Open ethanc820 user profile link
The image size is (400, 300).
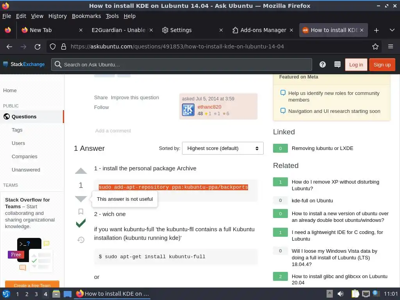pyautogui.click(x=209, y=107)
